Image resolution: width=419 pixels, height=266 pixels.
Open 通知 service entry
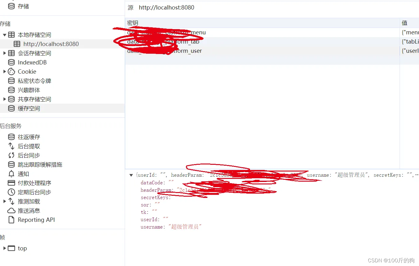click(23, 174)
